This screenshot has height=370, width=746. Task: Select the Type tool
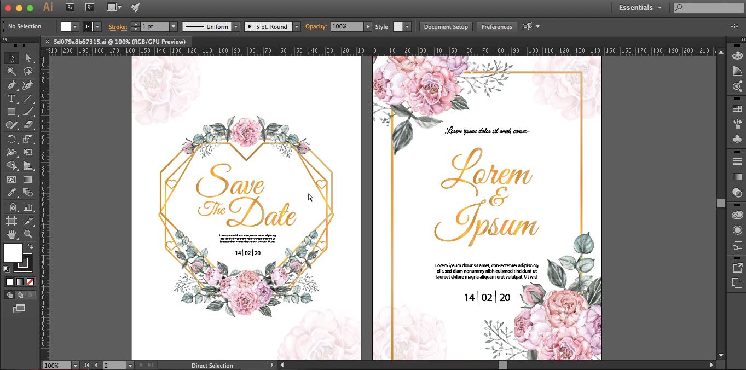point(11,99)
